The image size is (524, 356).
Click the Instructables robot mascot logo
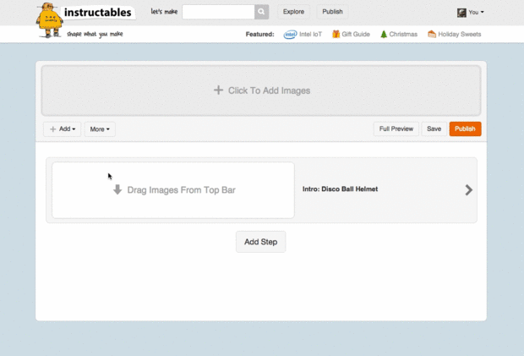[x=49, y=20]
